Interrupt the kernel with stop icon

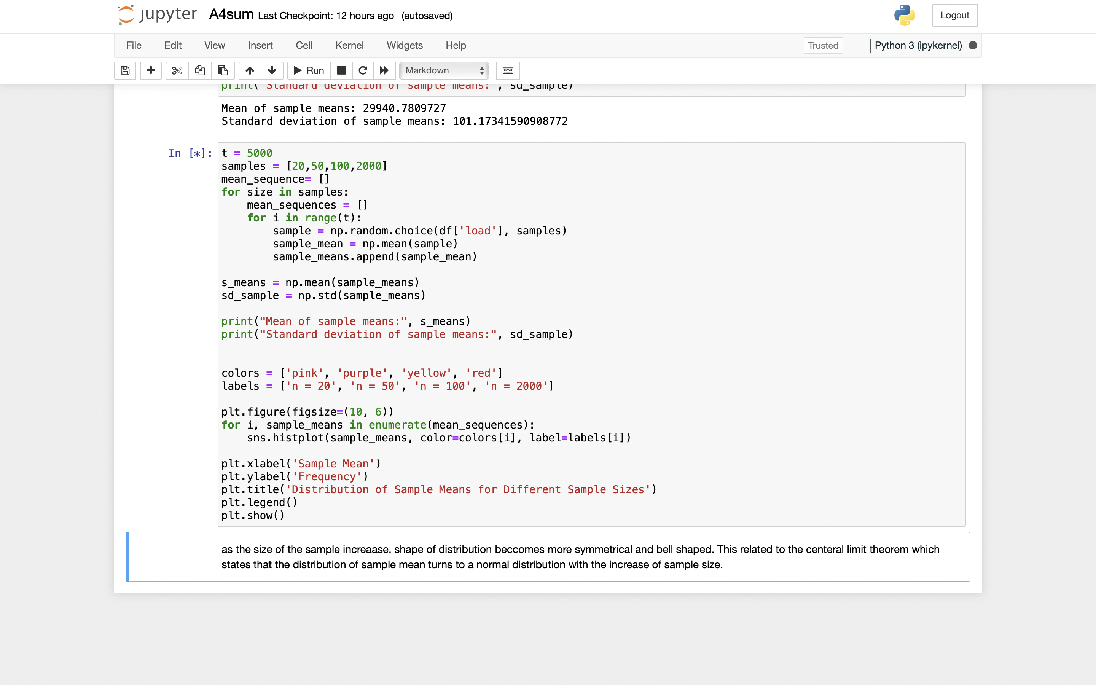341,70
